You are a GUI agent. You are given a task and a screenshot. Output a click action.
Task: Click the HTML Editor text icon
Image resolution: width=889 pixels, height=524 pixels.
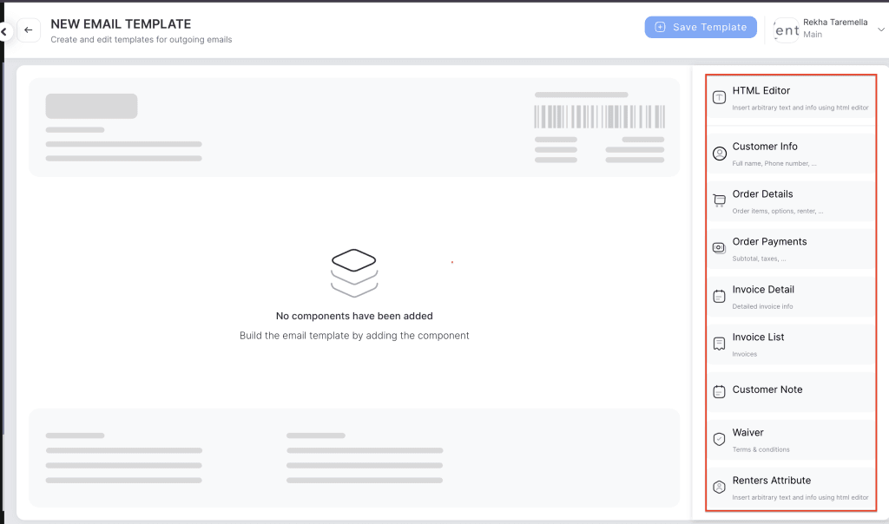719,98
